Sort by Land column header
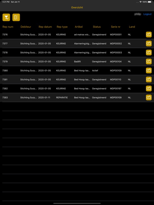154x205 pixels. point(132,27)
